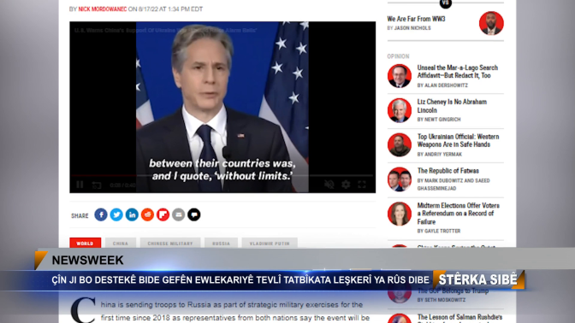The image size is (575, 323).
Task: Open 'The Republic of Fatwas' opinion
Action: click(x=448, y=171)
